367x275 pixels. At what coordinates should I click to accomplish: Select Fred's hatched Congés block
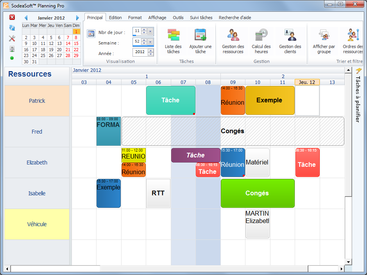pos(233,131)
